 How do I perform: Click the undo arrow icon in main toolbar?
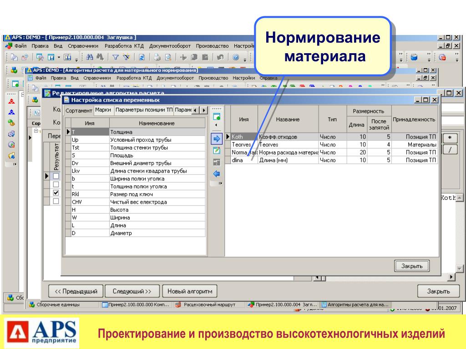220,57
